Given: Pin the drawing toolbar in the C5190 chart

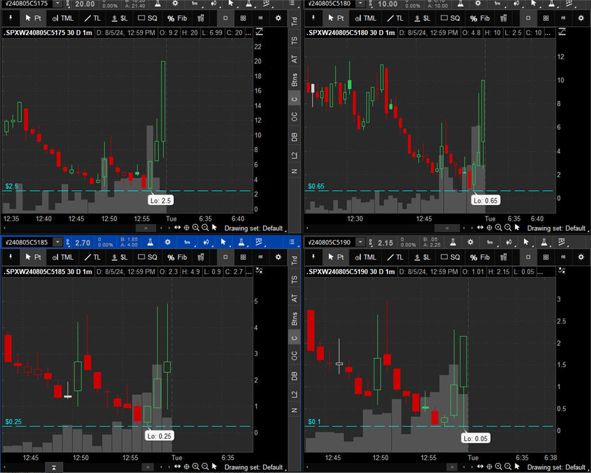Looking at the screenshot, I should pyautogui.click(x=313, y=257).
